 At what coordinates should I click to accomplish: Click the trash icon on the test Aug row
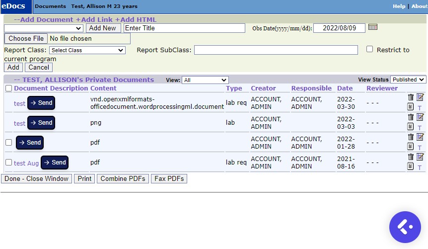(410, 157)
